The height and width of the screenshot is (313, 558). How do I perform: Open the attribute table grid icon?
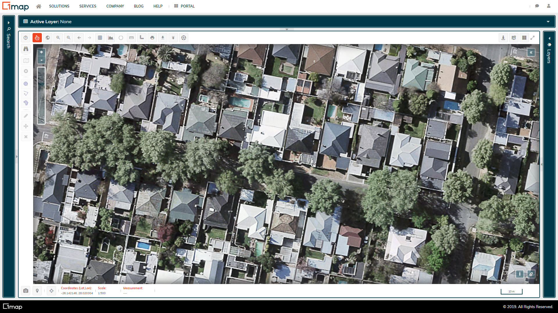100,38
